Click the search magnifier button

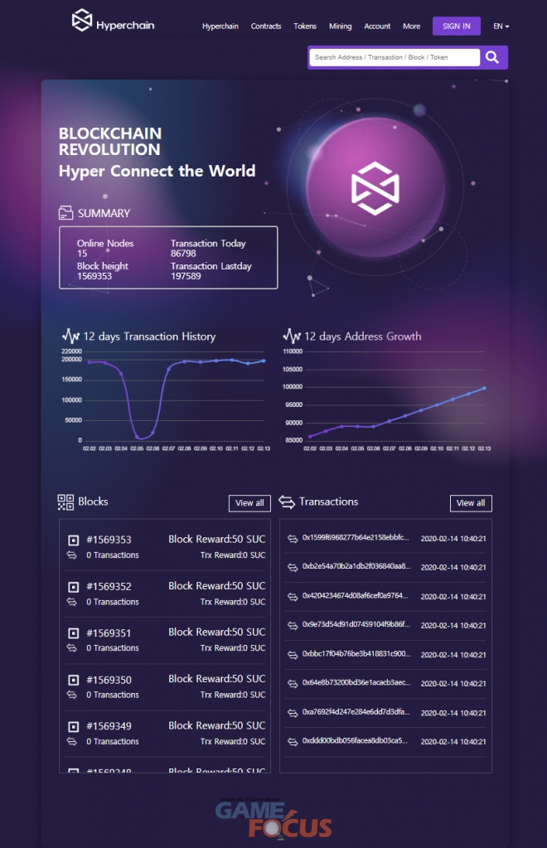click(x=491, y=57)
